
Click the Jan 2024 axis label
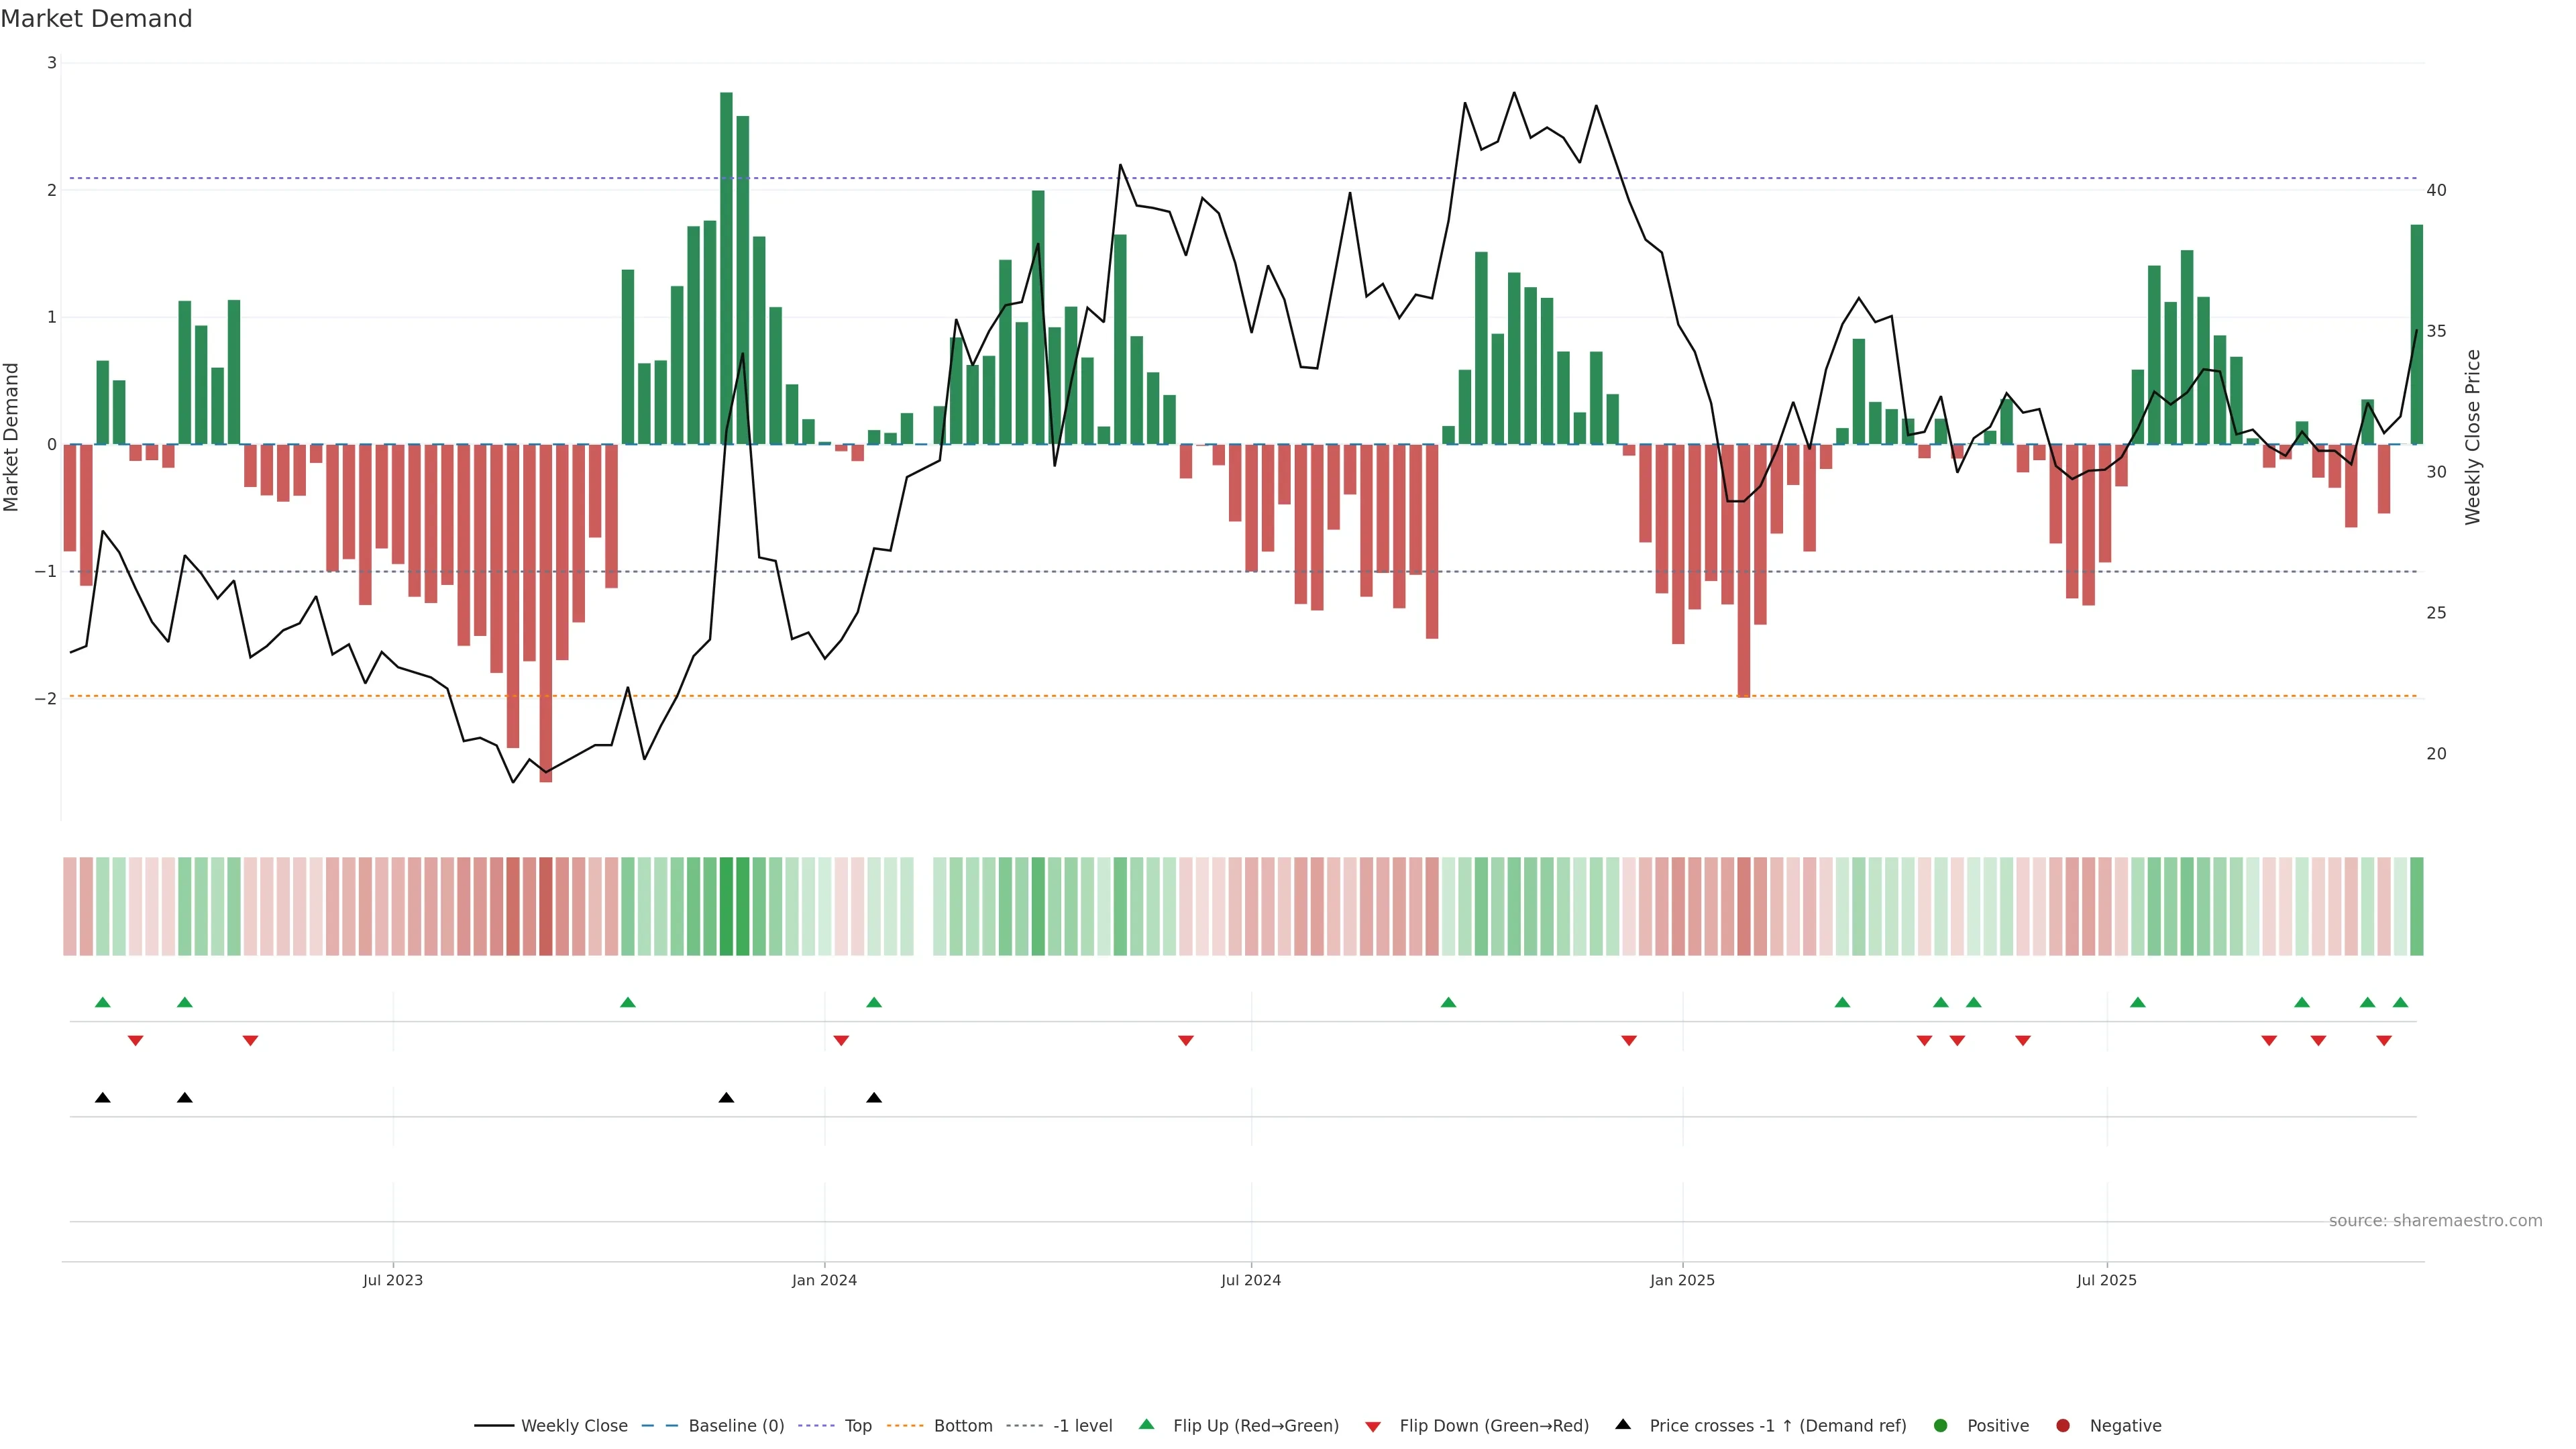tap(824, 1280)
